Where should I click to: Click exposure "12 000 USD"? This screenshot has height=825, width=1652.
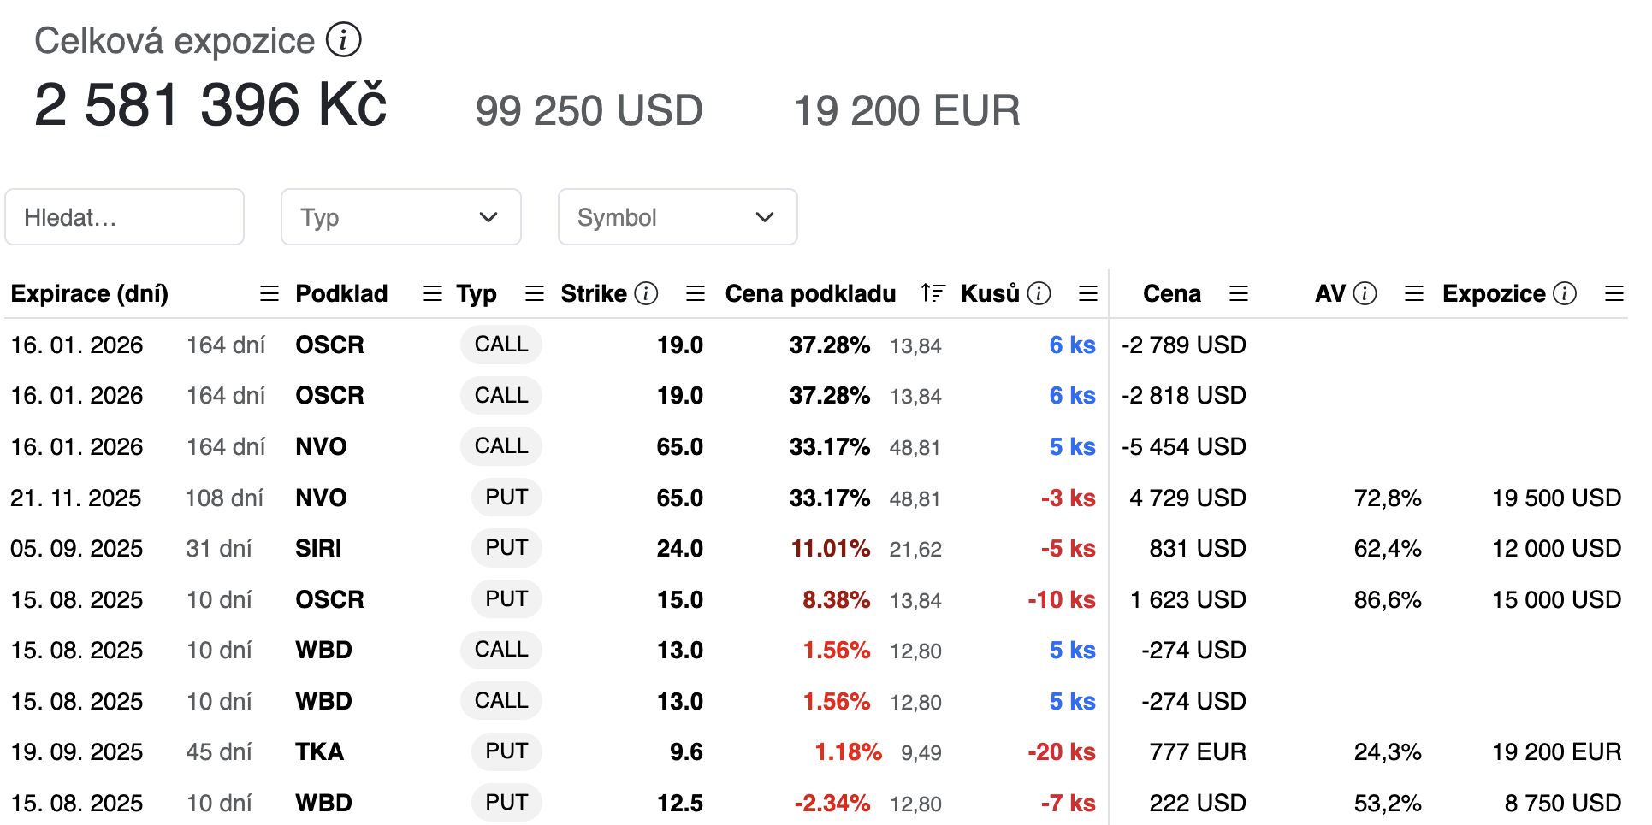point(1557,548)
